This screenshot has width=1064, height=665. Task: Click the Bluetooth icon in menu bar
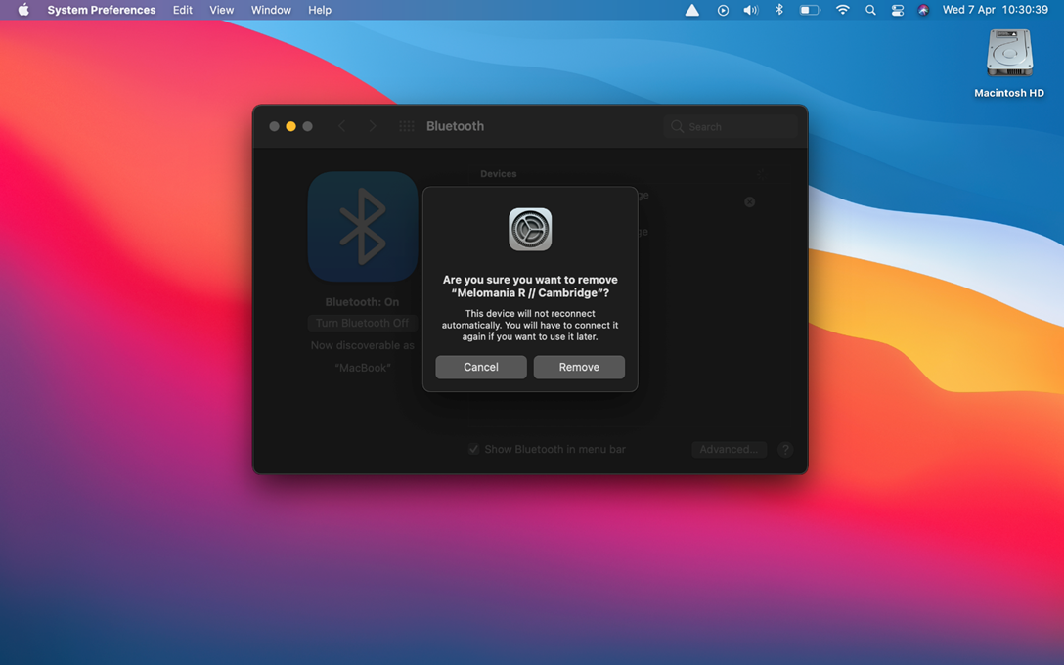pyautogui.click(x=779, y=10)
